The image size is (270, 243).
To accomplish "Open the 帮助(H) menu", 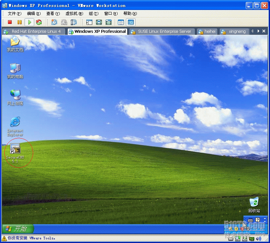I will tap(130, 14).
